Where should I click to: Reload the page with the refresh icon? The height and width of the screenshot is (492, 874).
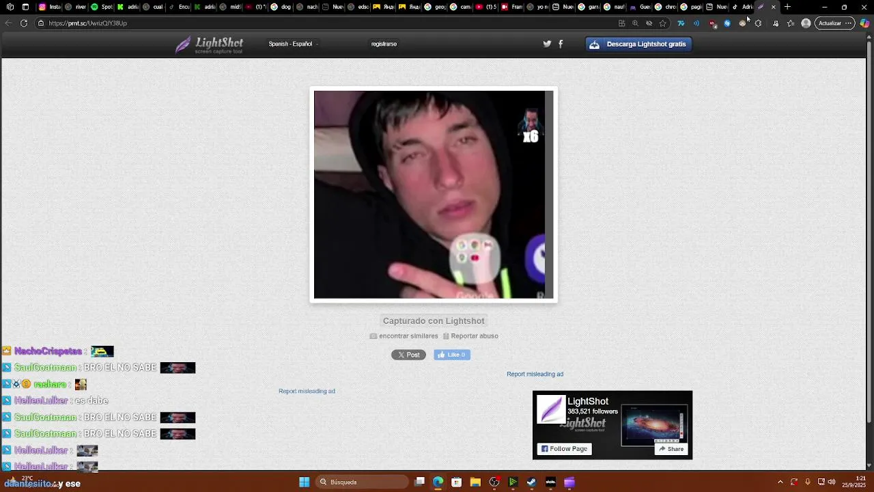[x=24, y=23]
